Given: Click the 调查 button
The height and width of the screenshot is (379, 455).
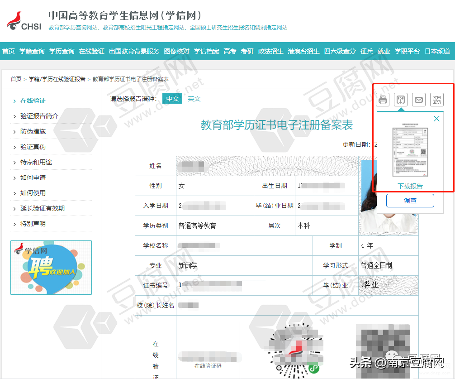Looking at the screenshot, I should pos(410,201).
